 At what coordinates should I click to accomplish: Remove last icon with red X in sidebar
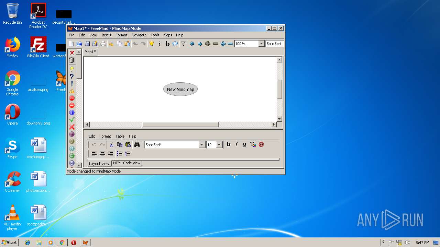[72, 53]
